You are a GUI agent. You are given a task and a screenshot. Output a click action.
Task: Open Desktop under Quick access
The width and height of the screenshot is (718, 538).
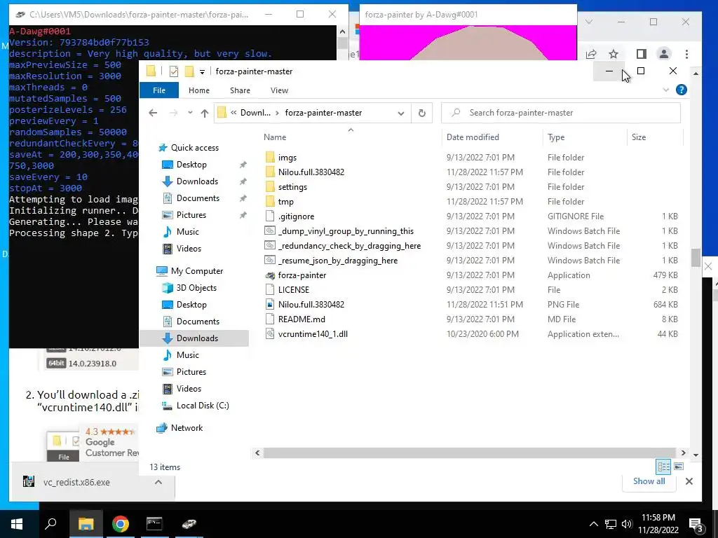click(191, 164)
